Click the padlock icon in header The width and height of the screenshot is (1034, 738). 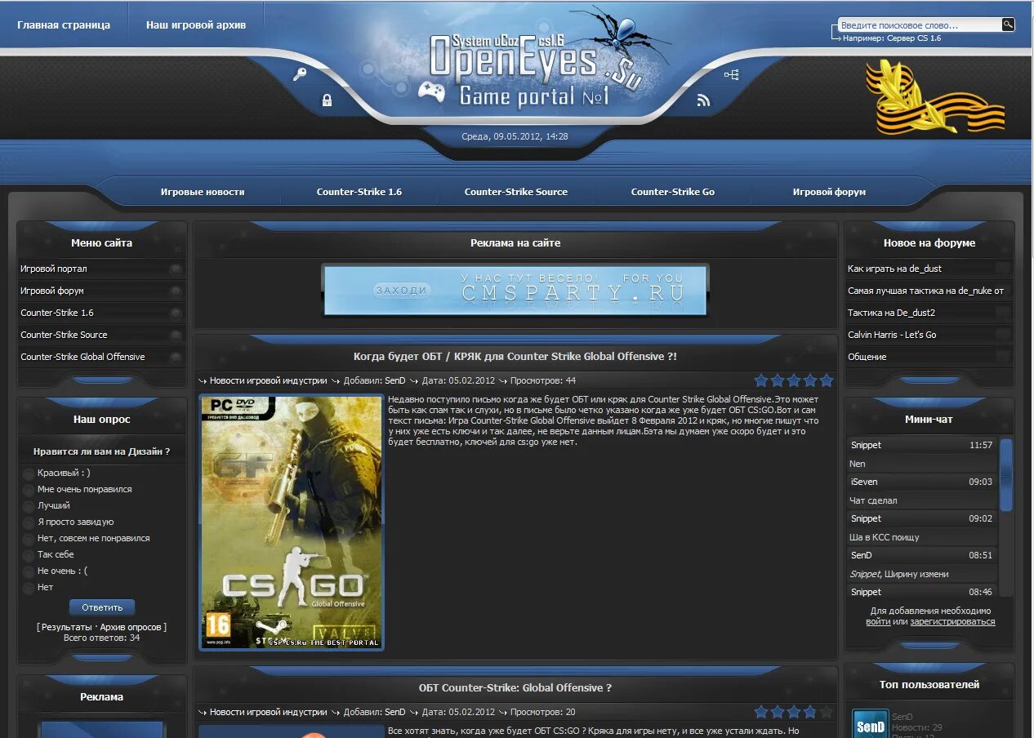327,100
